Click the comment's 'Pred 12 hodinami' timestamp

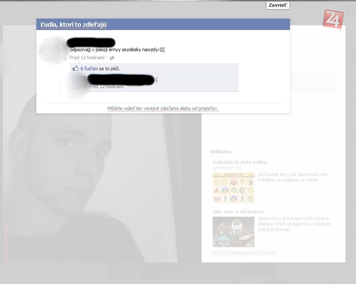[106, 86]
